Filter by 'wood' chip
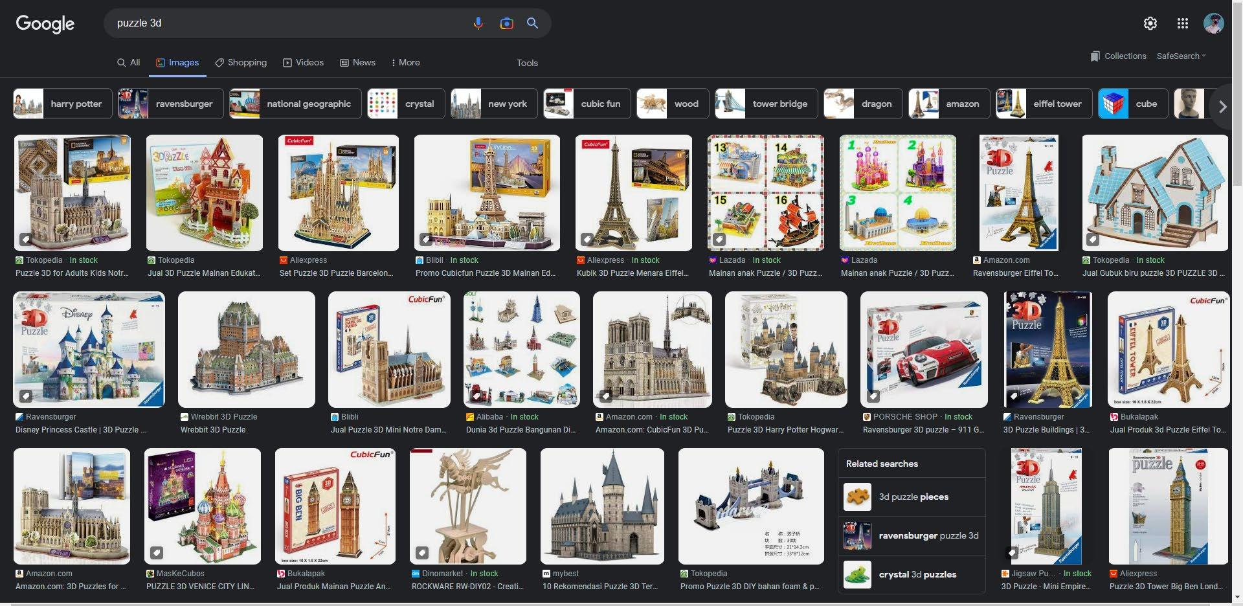 tap(673, 104)
